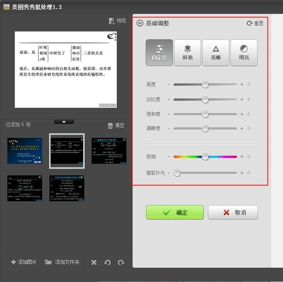283x282 pixels.
Task: Click the rotate left icon
Action: pyautogui.click(x=107, y=262)
